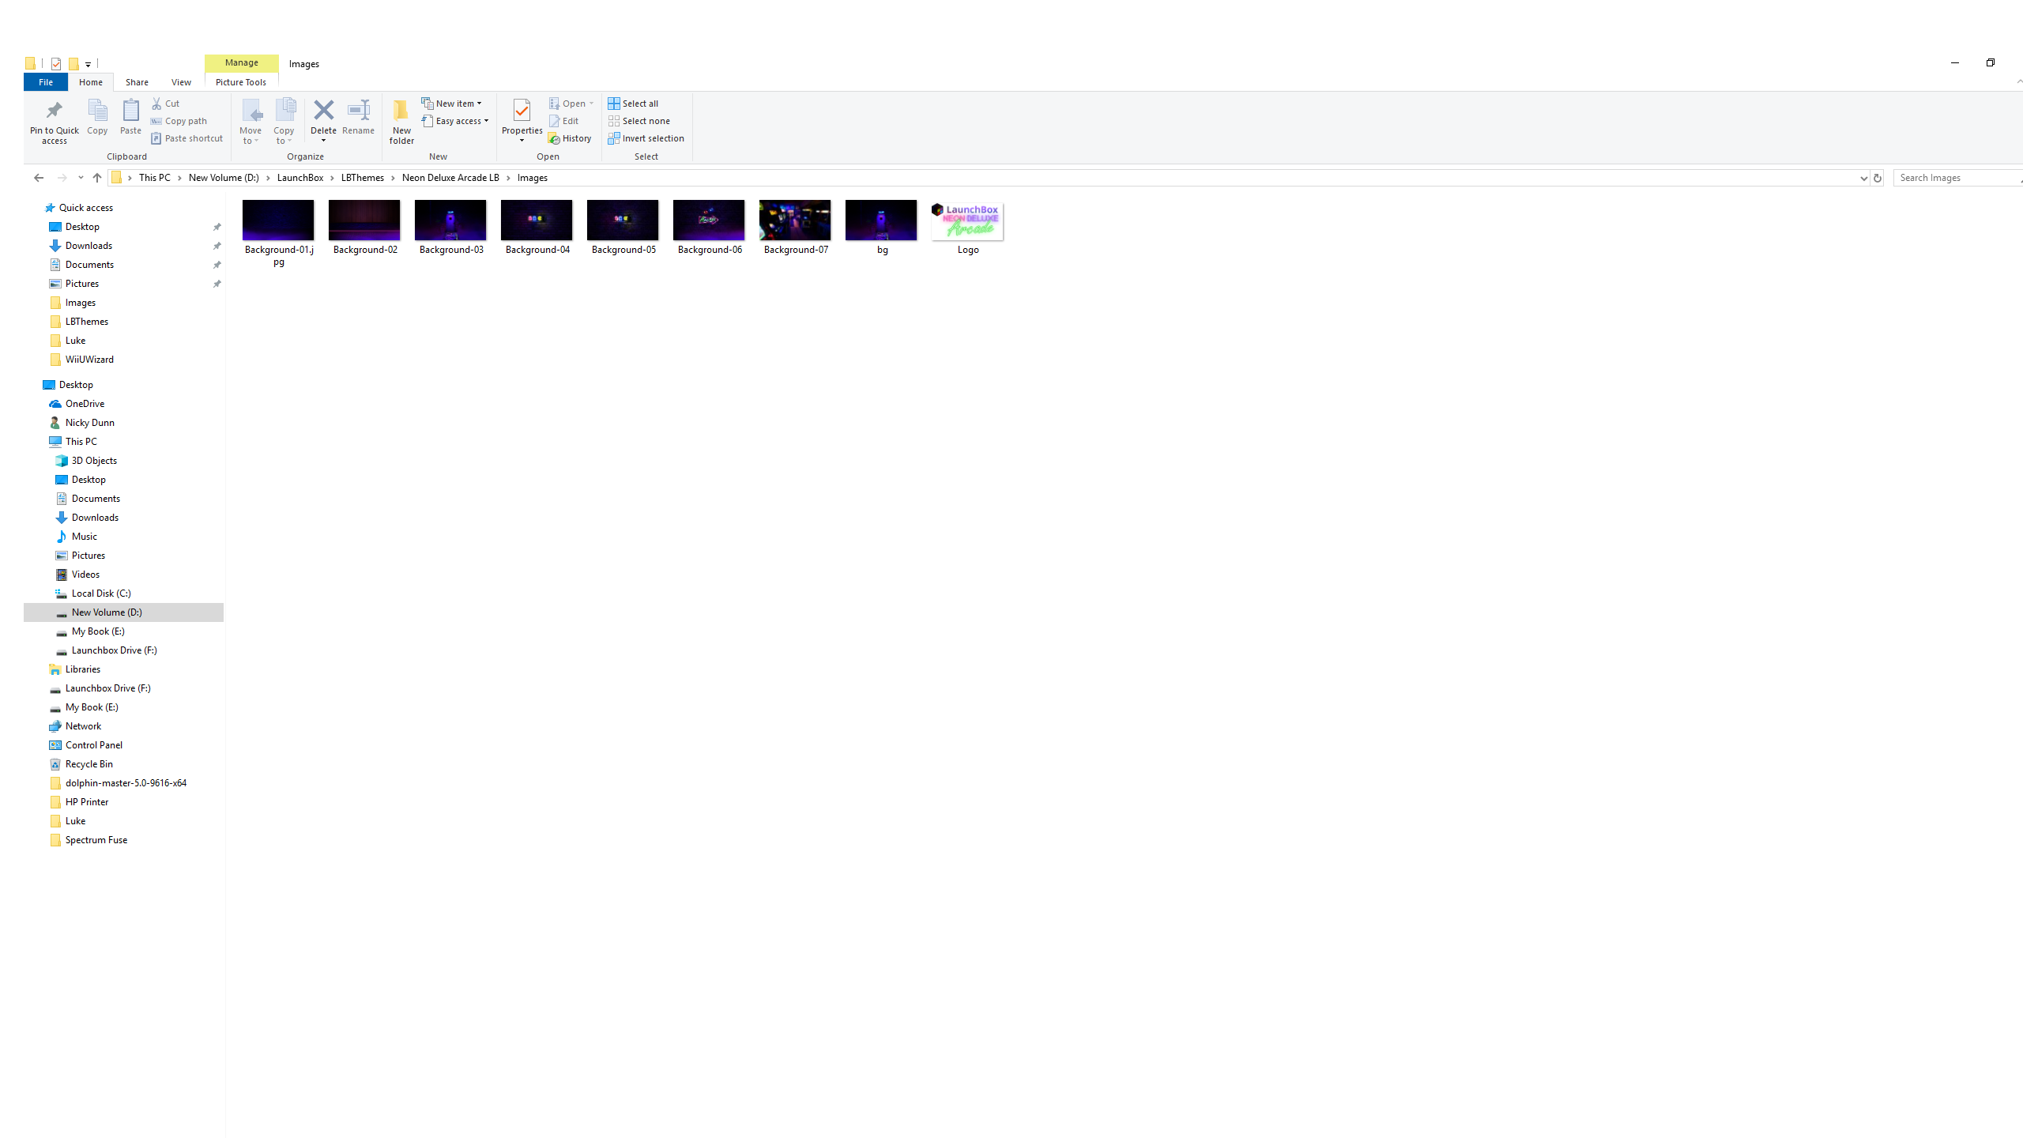Open 3D Objects in sidebar

pos(94,461)
